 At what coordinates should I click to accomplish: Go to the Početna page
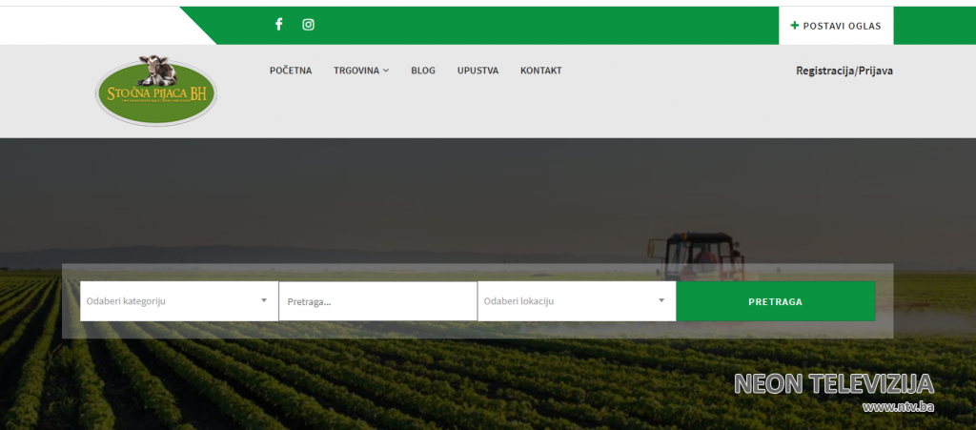pos(291,71)
